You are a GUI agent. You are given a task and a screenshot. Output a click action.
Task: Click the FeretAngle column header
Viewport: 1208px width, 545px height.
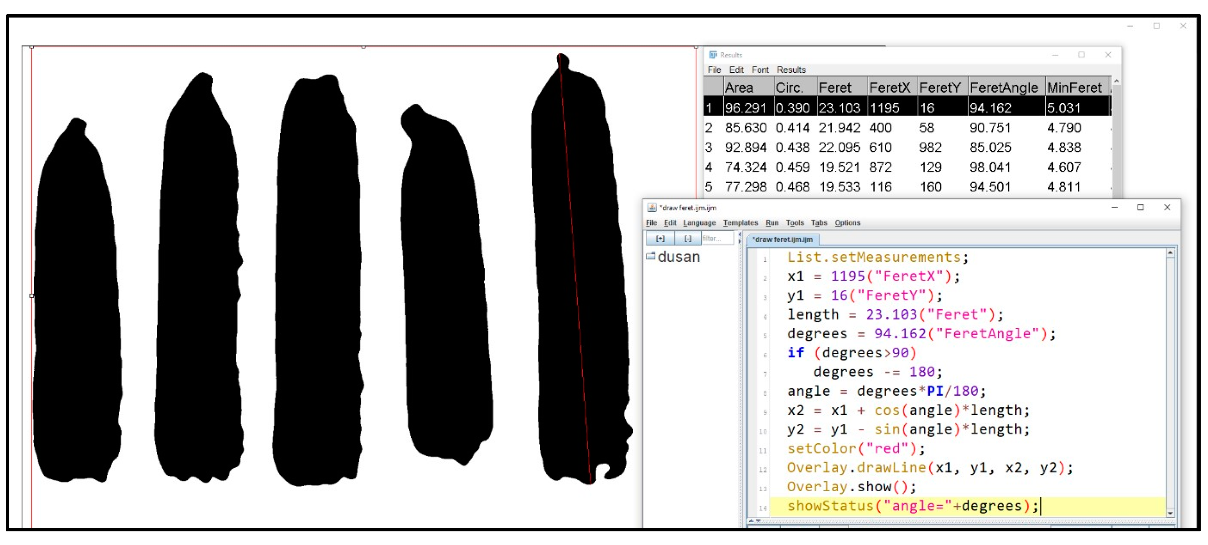pos(1004,87)
